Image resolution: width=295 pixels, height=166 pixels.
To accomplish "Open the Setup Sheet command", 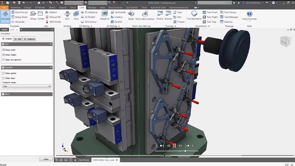I will click(20, 17).
